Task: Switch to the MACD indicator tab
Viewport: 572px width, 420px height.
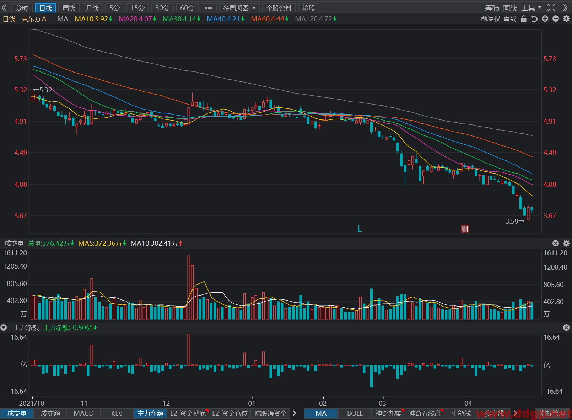Action: click(83, 413)
